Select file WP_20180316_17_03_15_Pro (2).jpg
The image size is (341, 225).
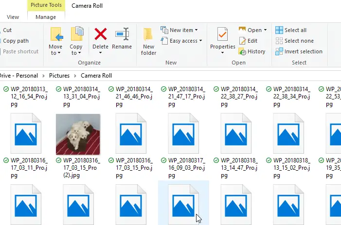[x=82, y=168]
